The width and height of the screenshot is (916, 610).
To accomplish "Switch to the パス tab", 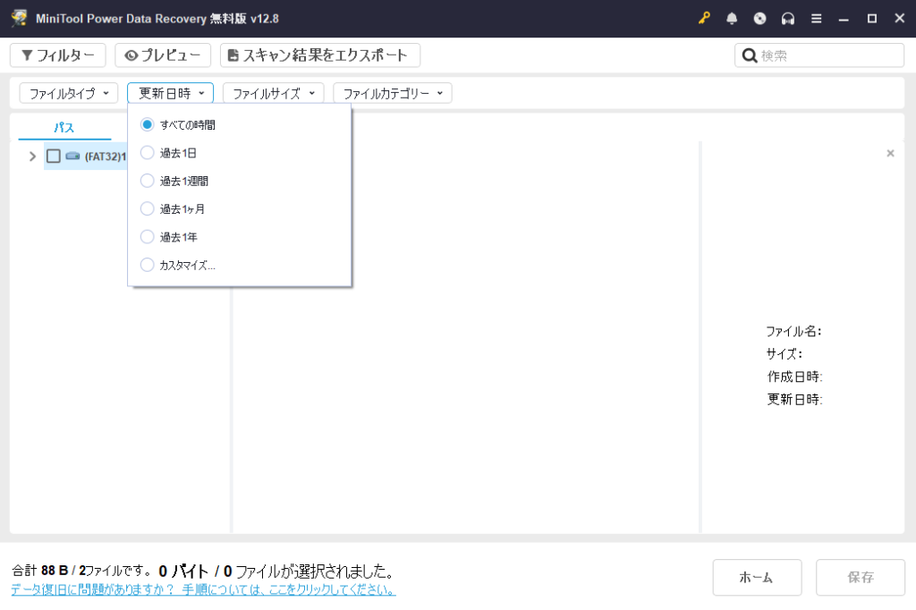I will [64, 128].
